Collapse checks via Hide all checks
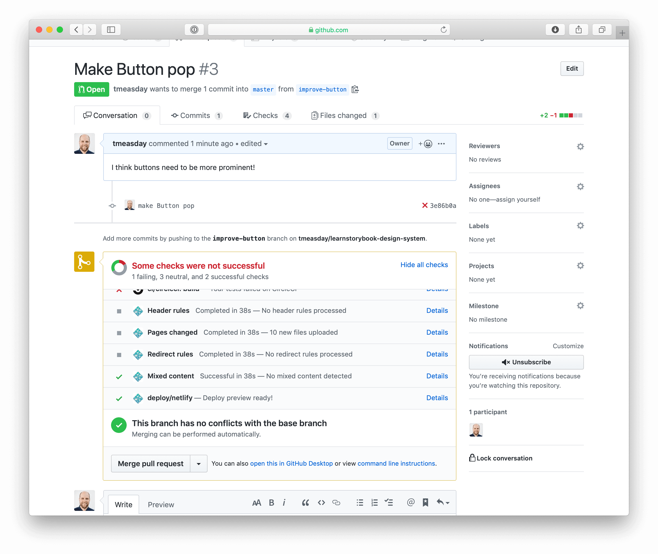Screen dimensions: 658x554 [x=424, y=265]
